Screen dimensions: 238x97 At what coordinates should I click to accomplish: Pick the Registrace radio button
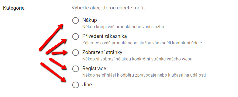pos(76,69)
